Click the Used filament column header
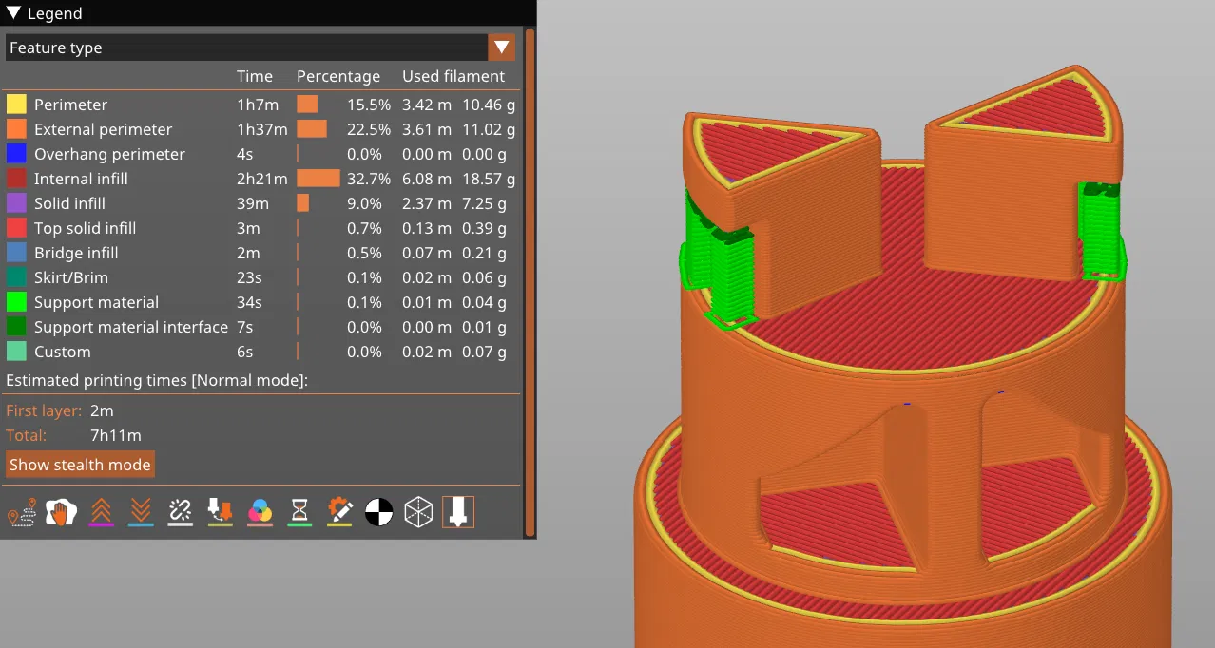 point(453,76)
